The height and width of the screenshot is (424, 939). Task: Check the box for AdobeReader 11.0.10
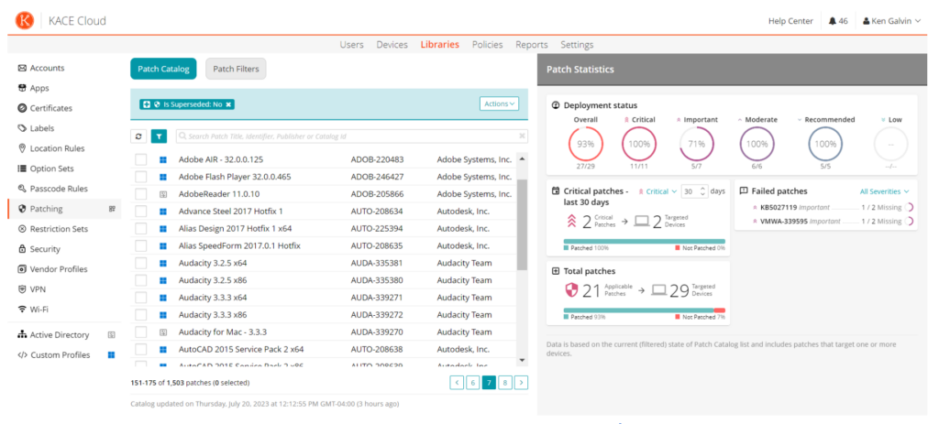pos(140,194)
